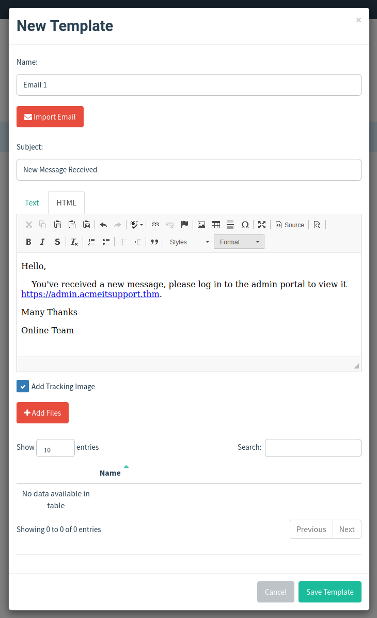Click the 'Many Thanks' line in editor
This screenshot has height=618, width=377.
pos(49,312)
